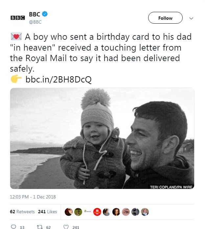
Task: Click the retweet arrows icon
Action: pos(39,227)
